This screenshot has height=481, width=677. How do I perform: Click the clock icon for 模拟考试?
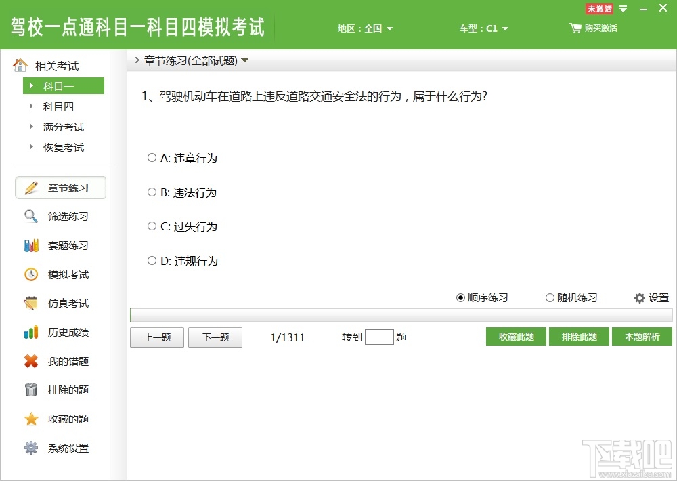[x=31, y=274]
